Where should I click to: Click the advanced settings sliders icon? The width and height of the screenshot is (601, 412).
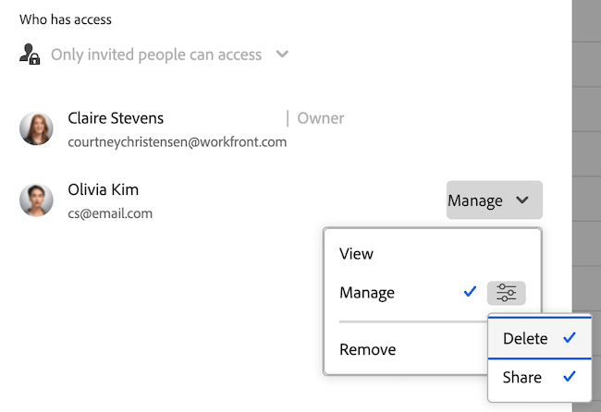point(507,293)
